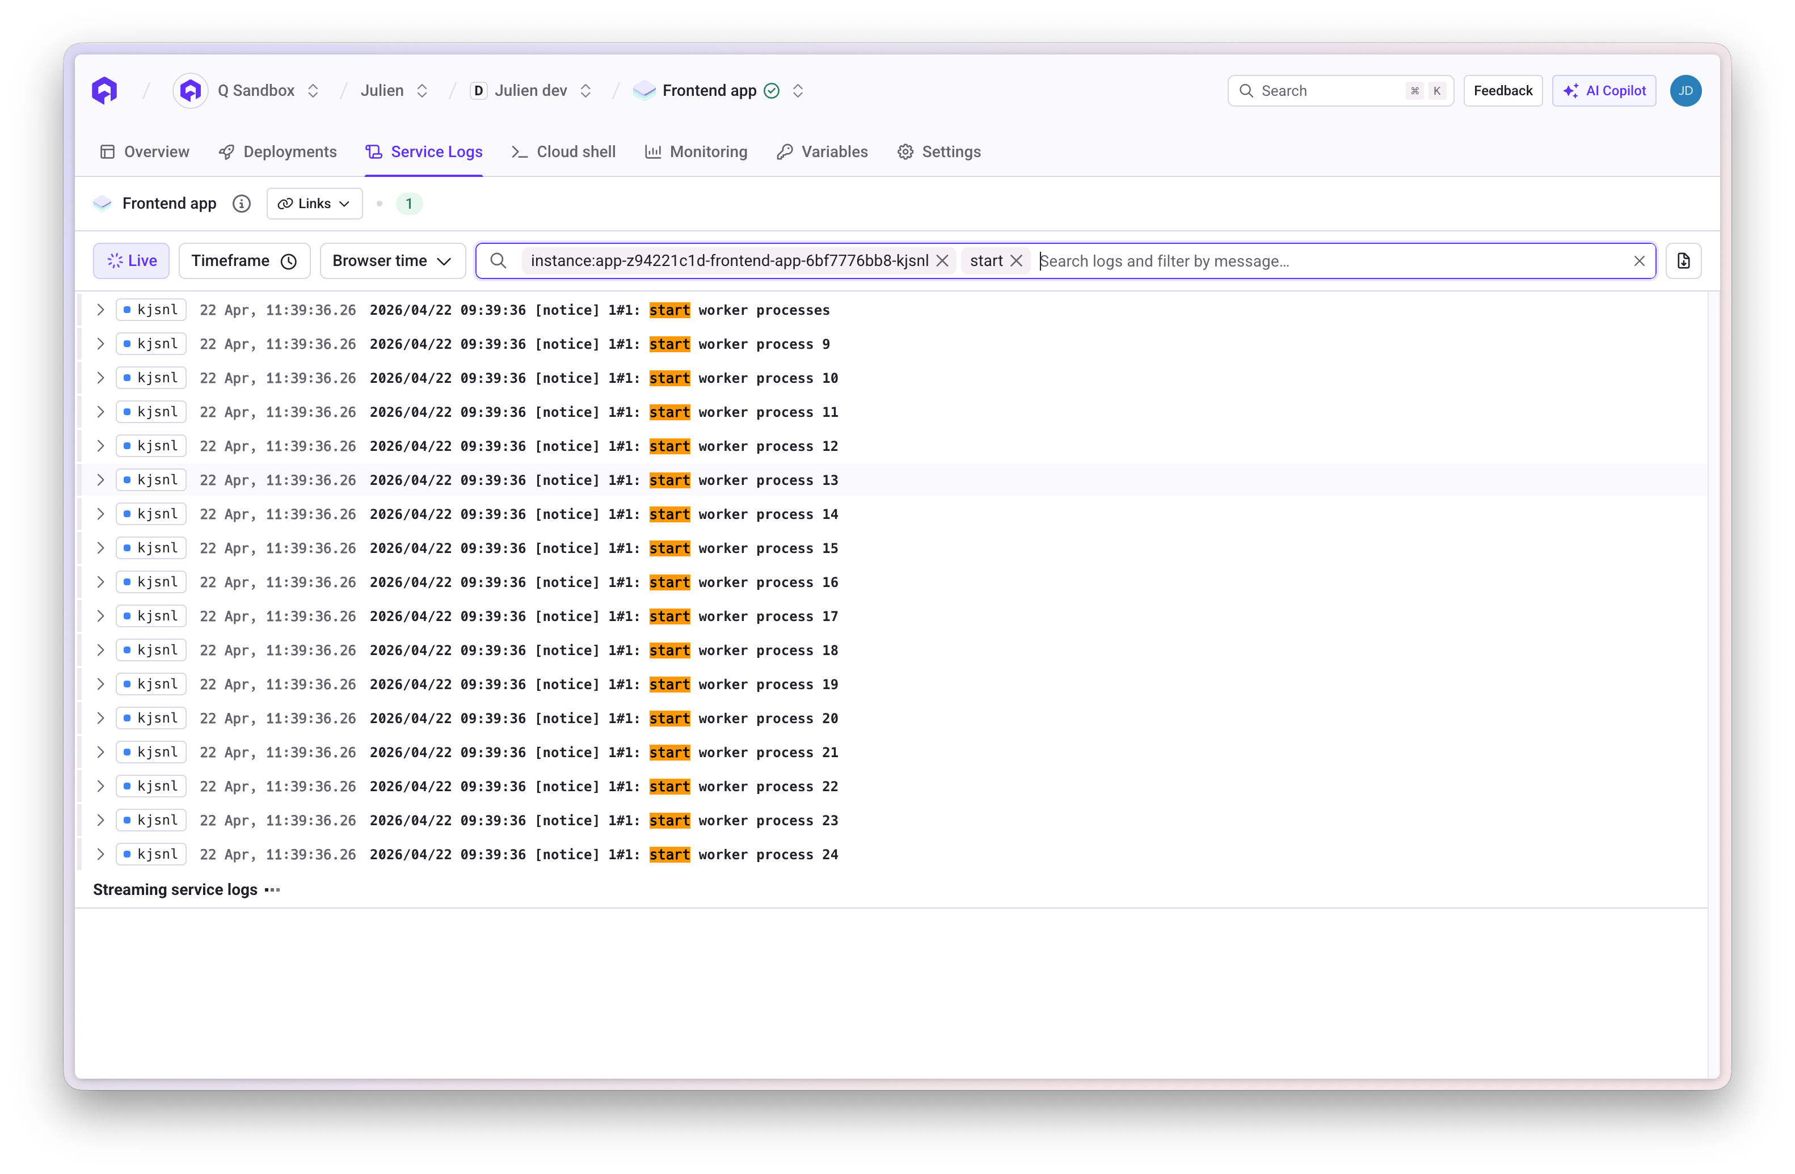Image resolution: width=1795 pixels, height=1174 pixels.
Task: Open the Settings tab
Action: (939, 151)
